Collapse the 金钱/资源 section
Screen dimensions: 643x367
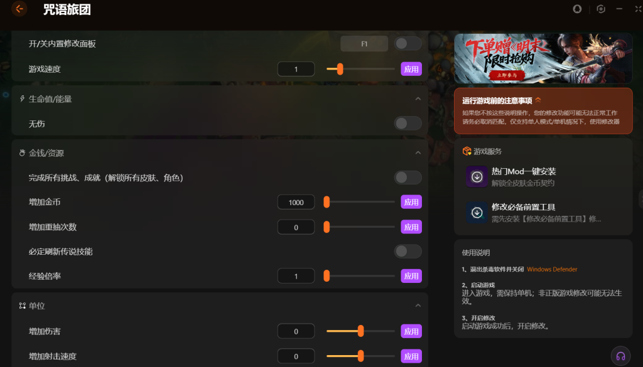click(x=418, y=153)
